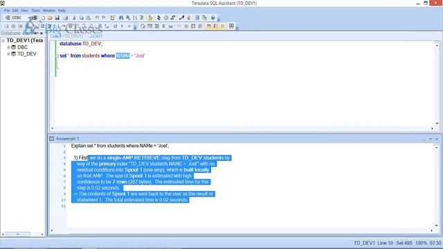Image resolution: width=443 pixels, height=249 pixels.
Task: Click the Copy icon
Action: pyautogui.click(x=81, y=18)
